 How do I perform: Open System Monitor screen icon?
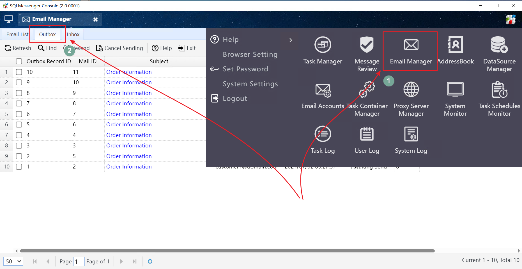pos(455,90)
